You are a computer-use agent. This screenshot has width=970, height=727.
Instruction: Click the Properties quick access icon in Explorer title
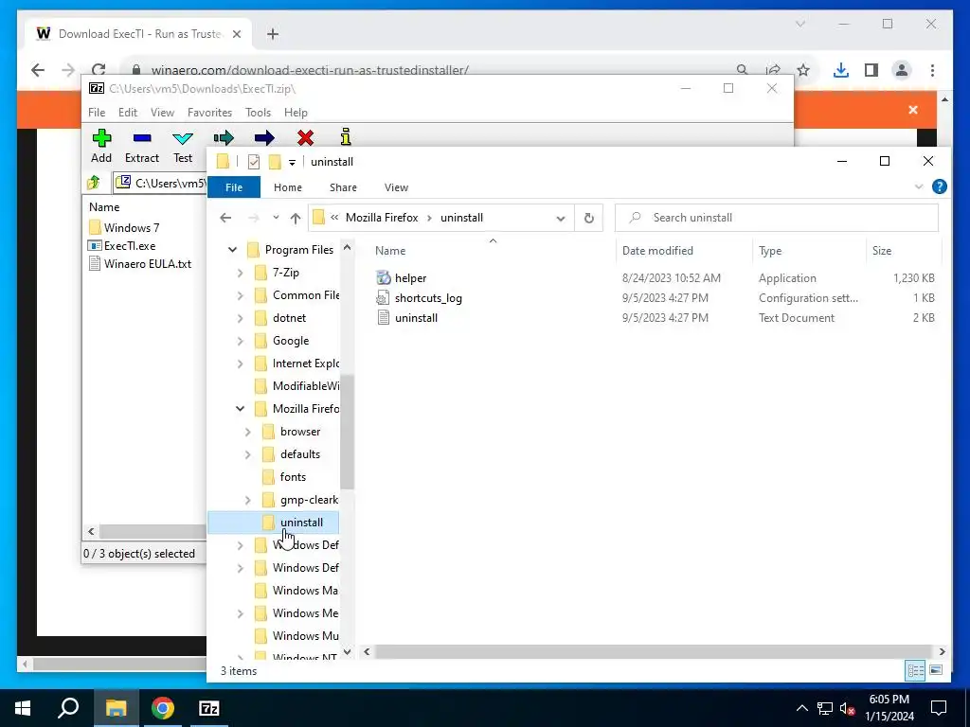pos(254,162)
